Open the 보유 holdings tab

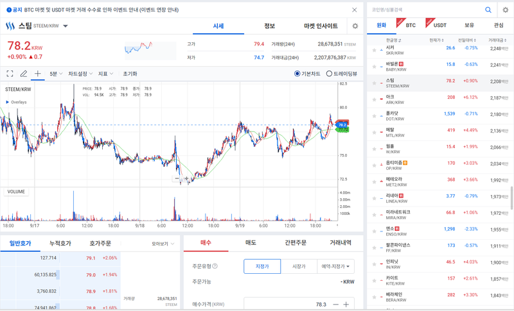coord(469,25)
